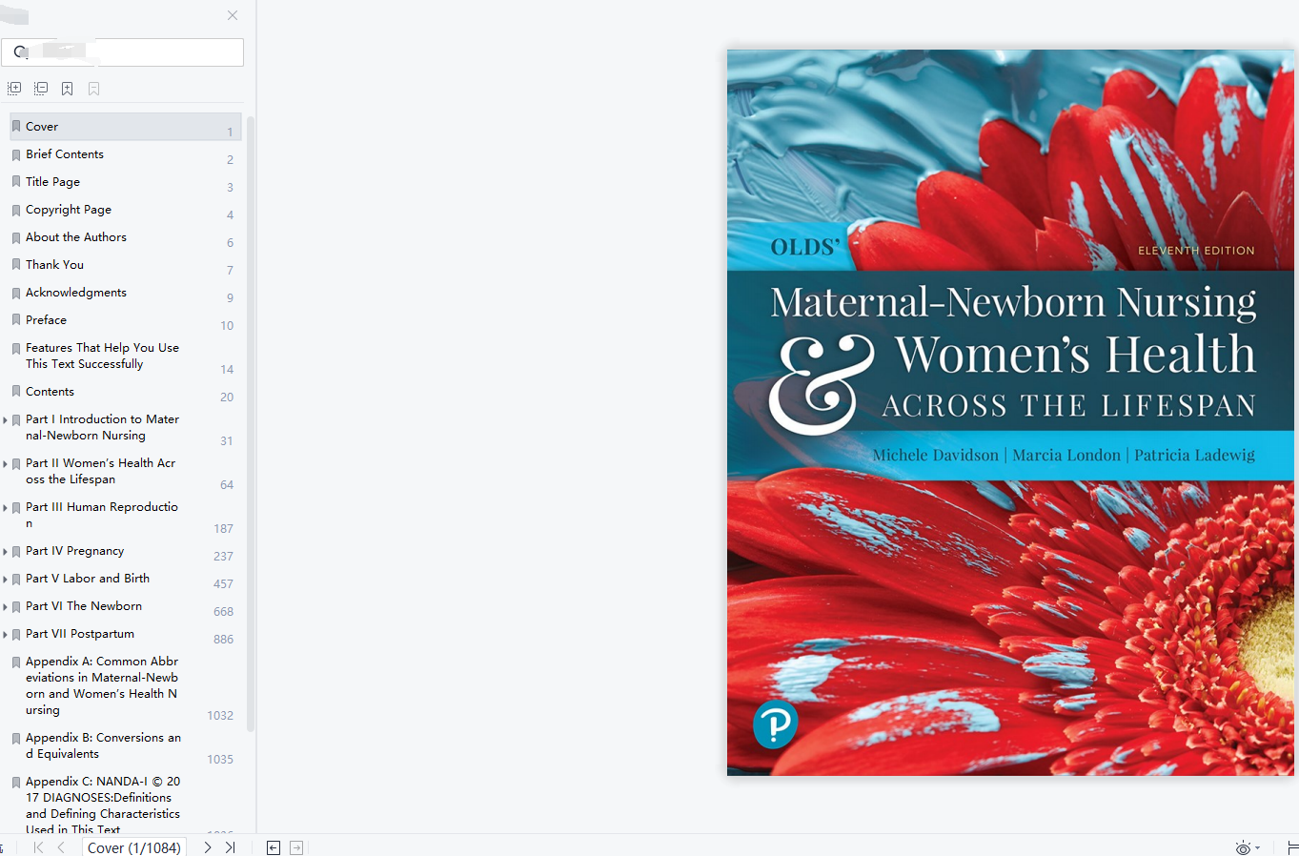
Task: Go forward to next view
Action: [x=296, y=847]
